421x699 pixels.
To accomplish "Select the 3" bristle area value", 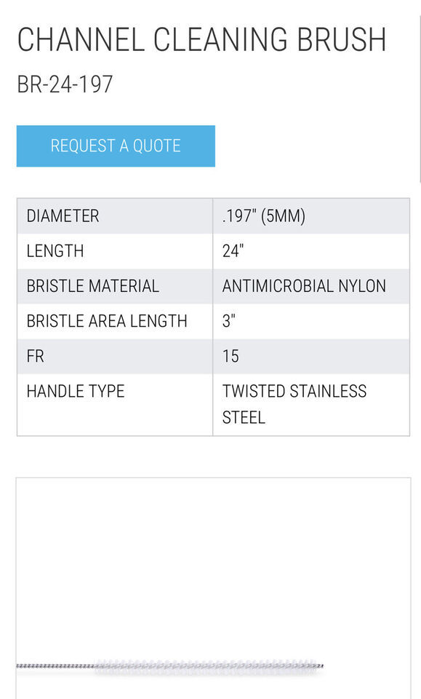I will click(229, 321).
